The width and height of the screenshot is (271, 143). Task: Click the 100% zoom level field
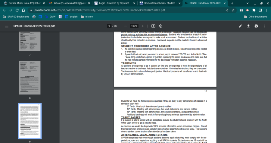pyautogui.click(x=134, y=26)
